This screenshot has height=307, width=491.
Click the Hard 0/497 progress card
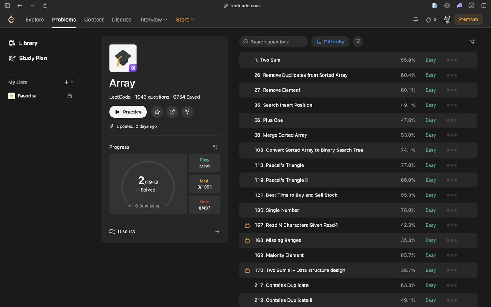(x=205, y=205)
